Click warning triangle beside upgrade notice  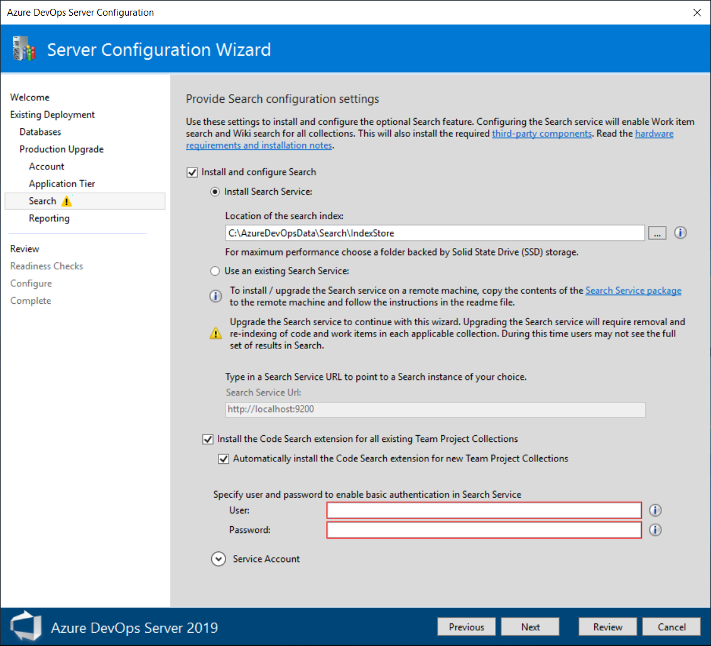(x=215, y=333)
